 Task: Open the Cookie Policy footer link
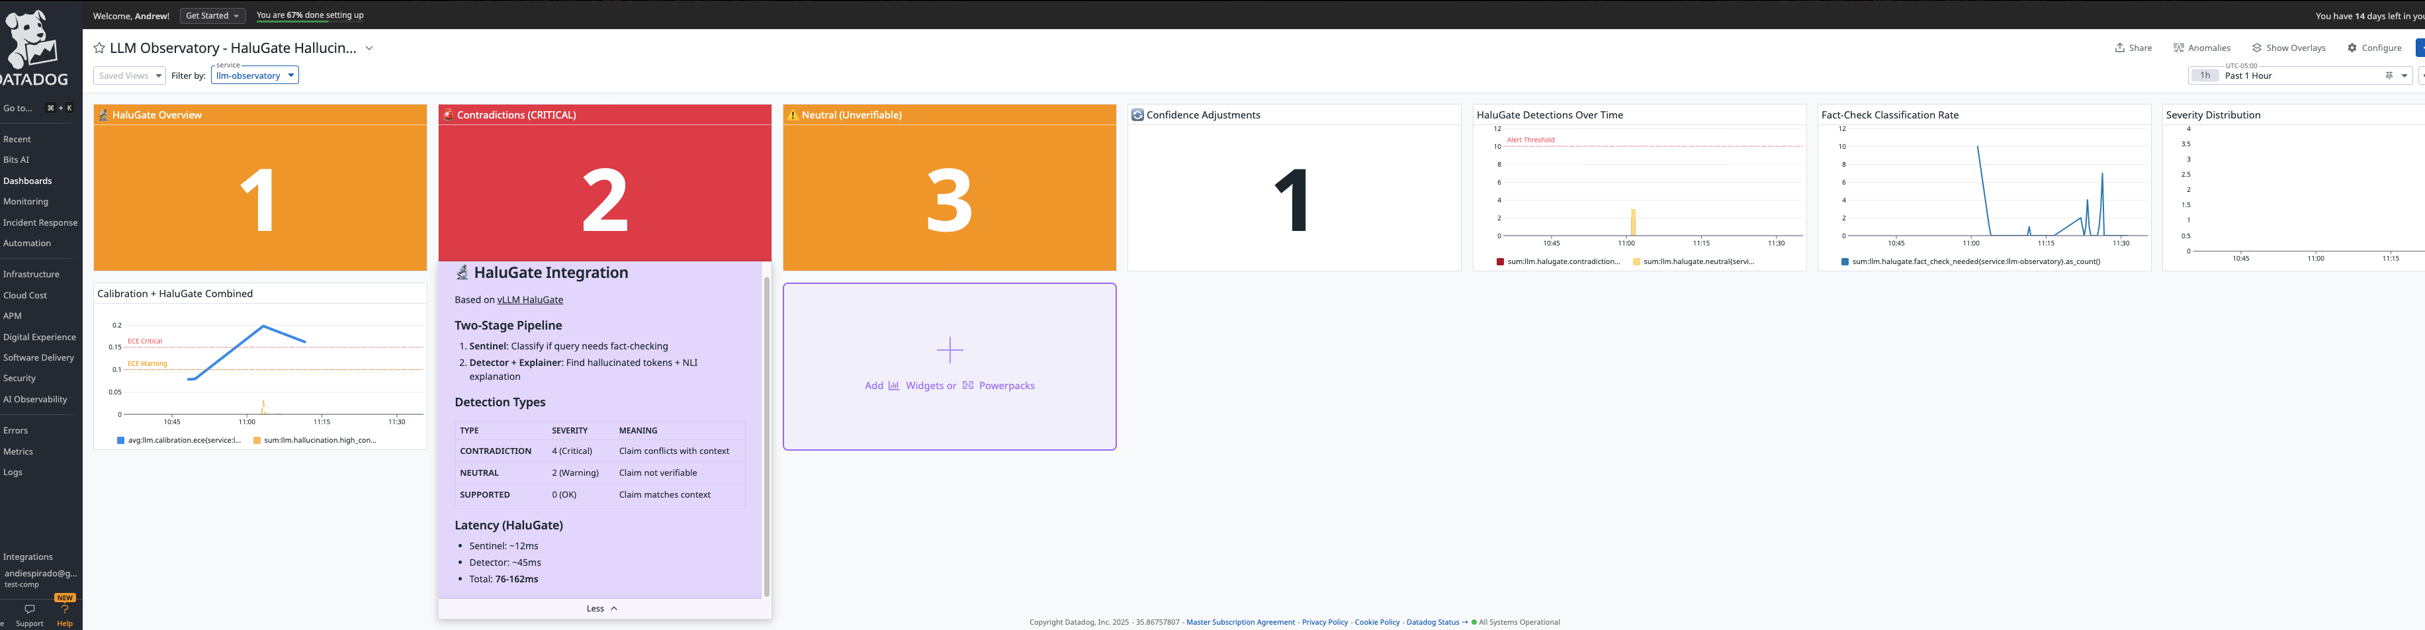1377,623
